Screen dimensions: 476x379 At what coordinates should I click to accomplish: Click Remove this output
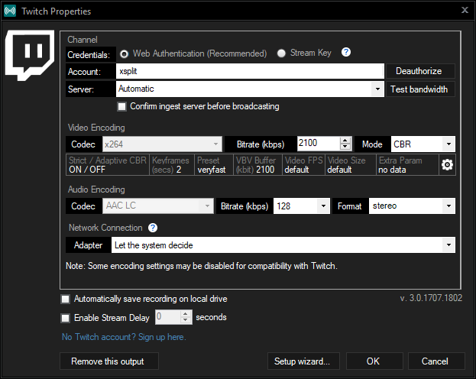tap(109, 361)
